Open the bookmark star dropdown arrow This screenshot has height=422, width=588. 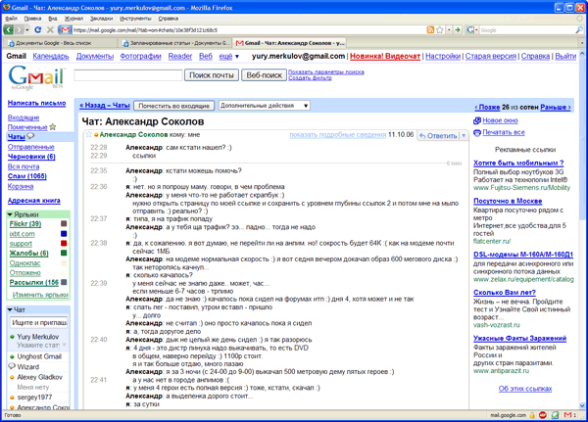tap(449, 30)
